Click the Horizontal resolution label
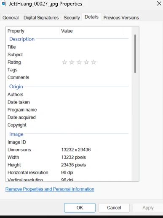Screen dimensions: 163x218 (28, 172)
